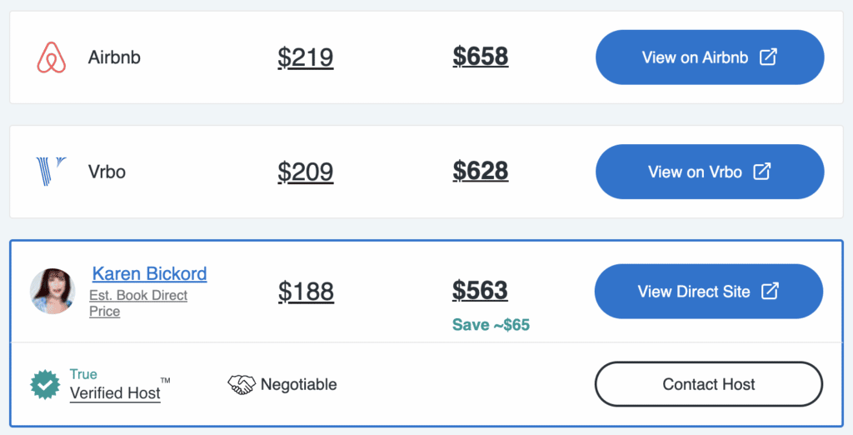Click the Vrbo logo icon
The image size is (853, 435).
[52, 172]
